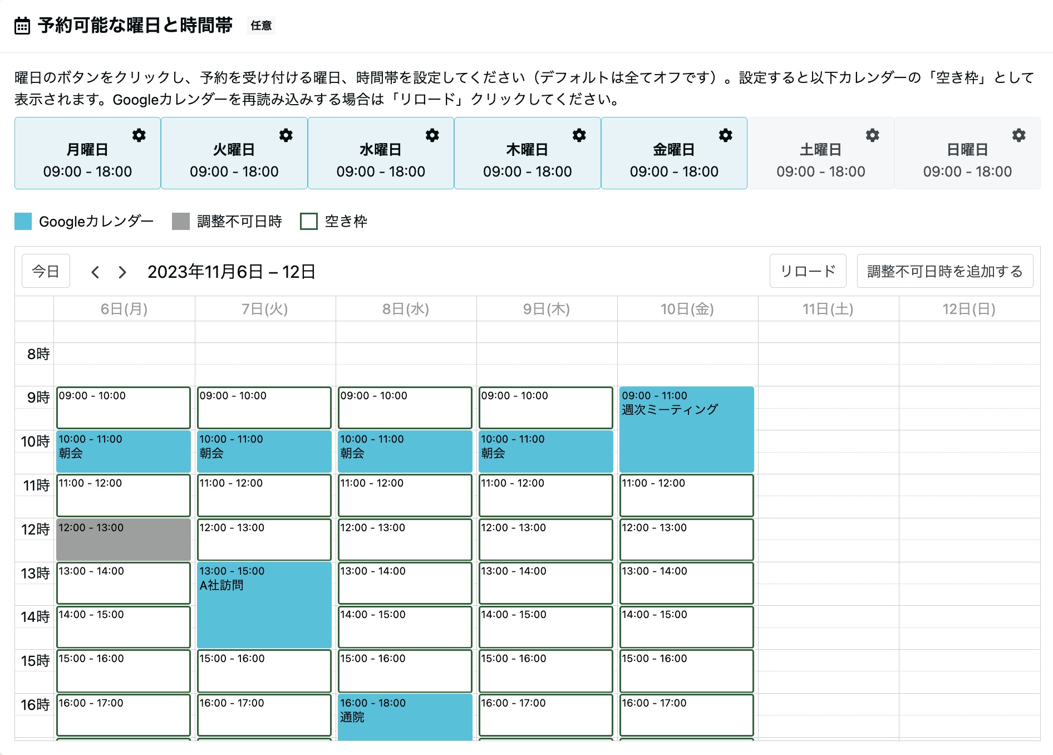Go to the next week with the right chevron
1053x755 pixels.
[122, 272]
